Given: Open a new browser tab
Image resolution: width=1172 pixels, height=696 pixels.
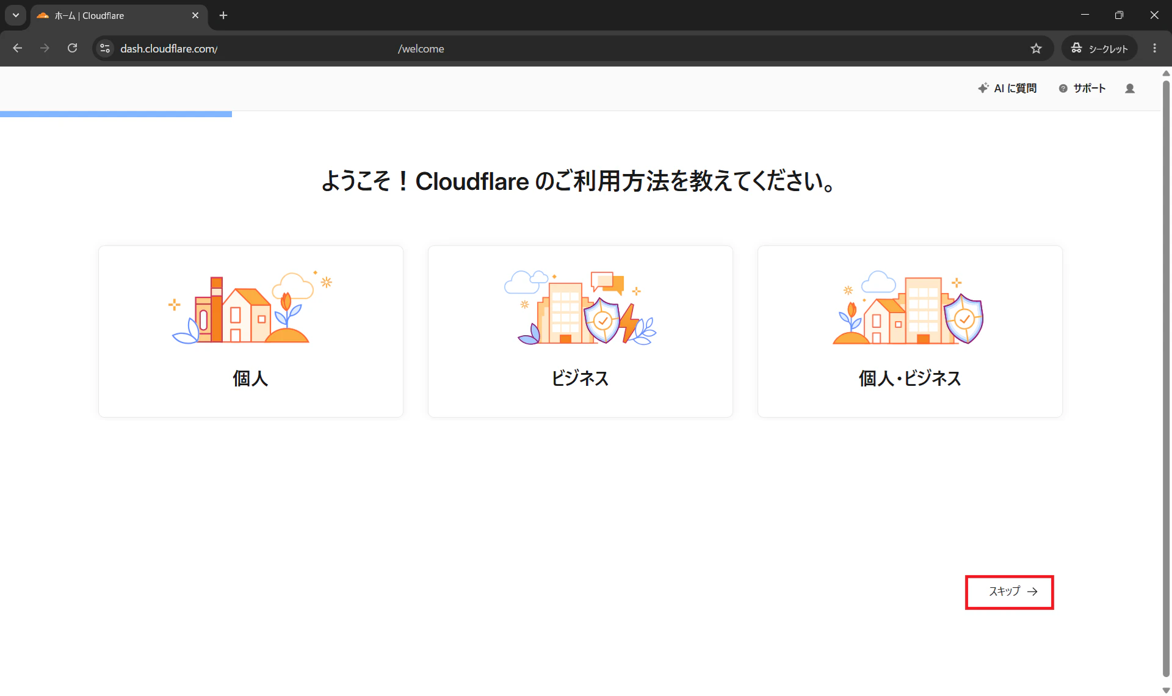Looking at the screenshot, I should point(223,15).
